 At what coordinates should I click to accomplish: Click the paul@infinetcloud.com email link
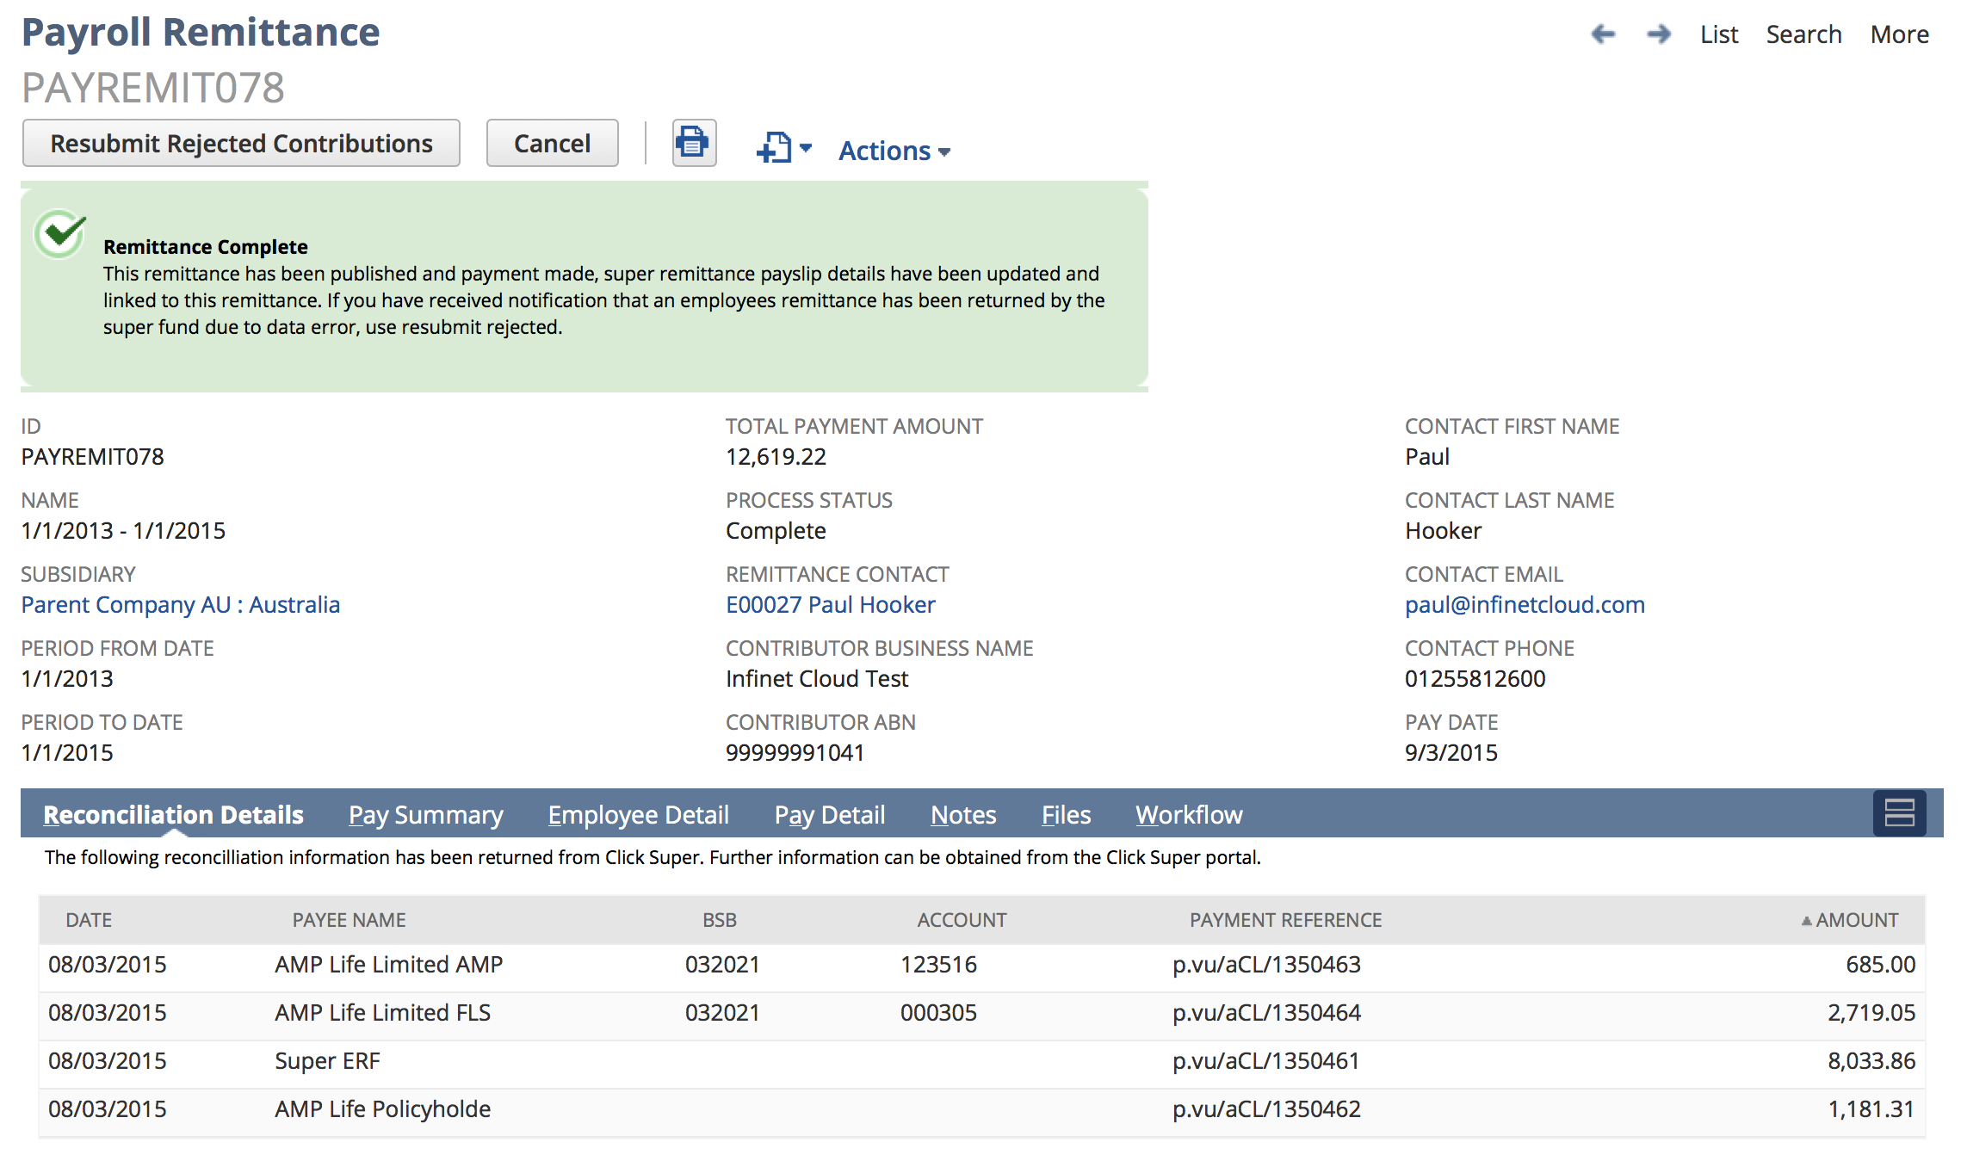[1525, 604]
